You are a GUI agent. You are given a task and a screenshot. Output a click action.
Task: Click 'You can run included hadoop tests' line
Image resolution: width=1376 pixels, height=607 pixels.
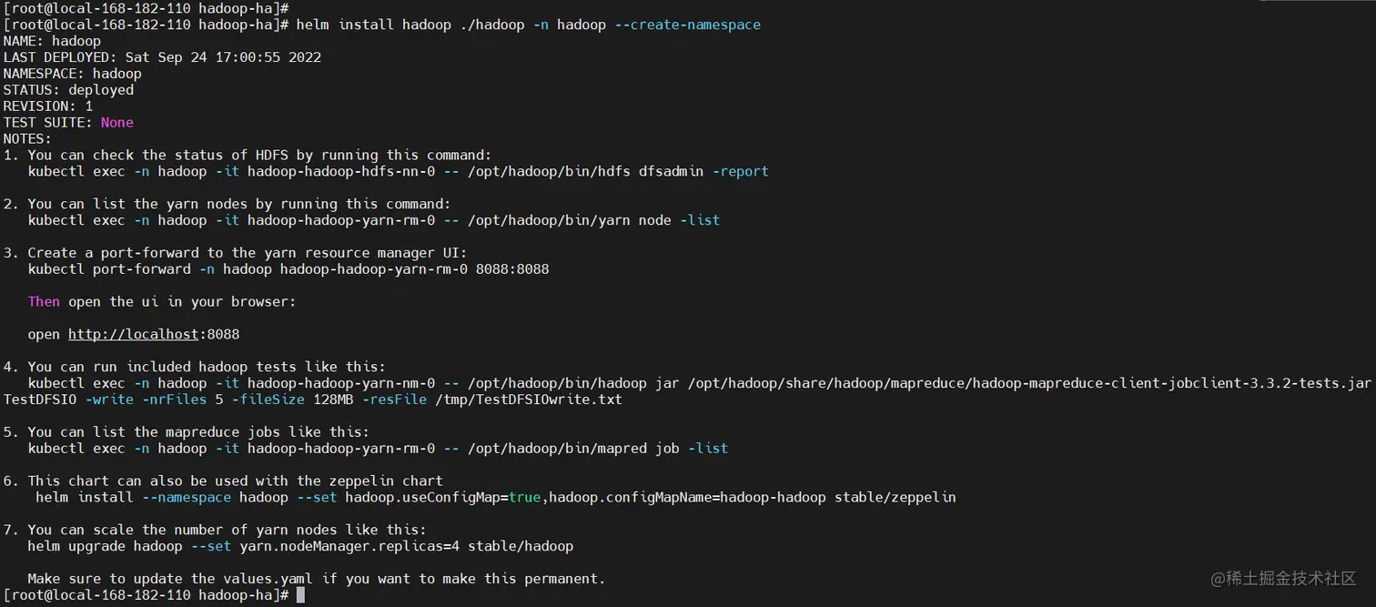194,367
